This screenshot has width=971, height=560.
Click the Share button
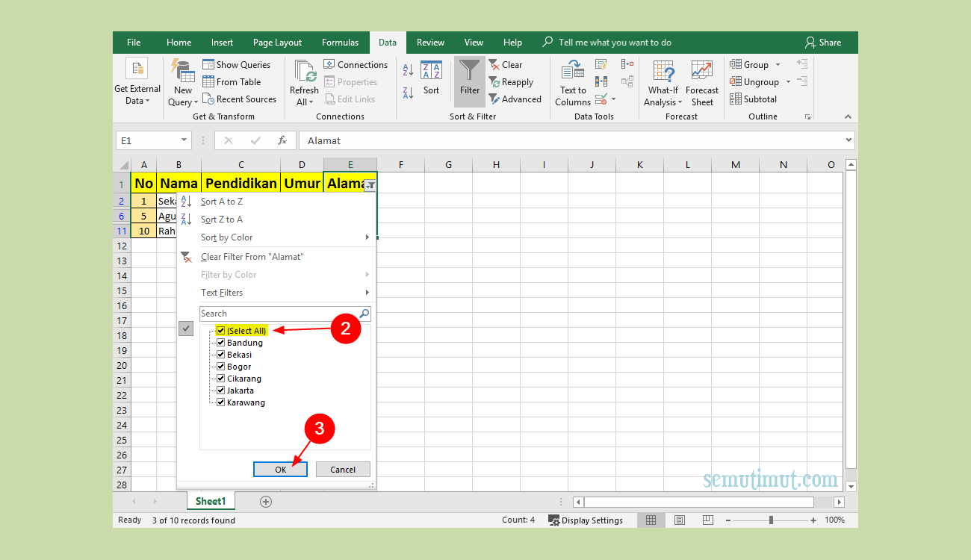point(822,43)
